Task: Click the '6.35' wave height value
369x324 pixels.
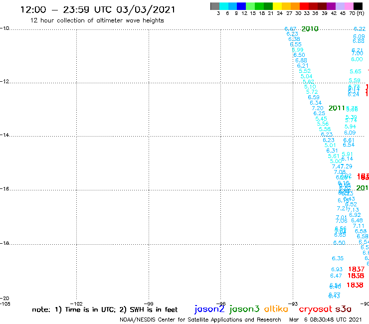Action: pos(338,258)
